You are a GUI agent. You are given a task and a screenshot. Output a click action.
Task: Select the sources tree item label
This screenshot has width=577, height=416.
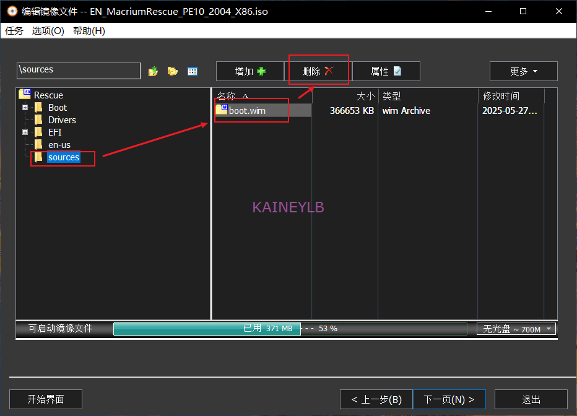[x=64, y=157]
